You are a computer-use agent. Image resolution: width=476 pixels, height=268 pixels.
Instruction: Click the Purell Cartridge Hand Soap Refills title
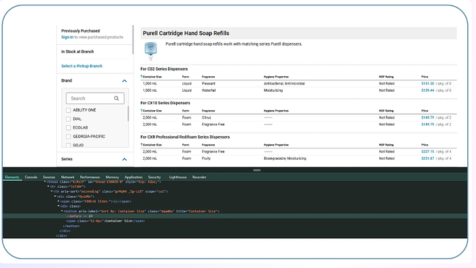click(x=186, y=33)
